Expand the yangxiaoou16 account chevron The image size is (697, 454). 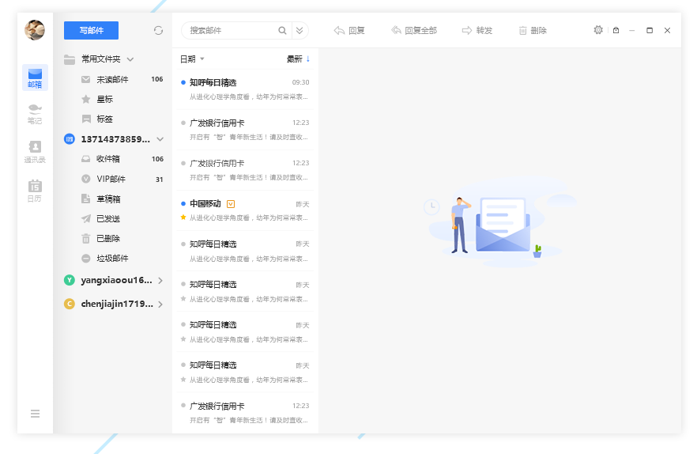coord(160,281)
